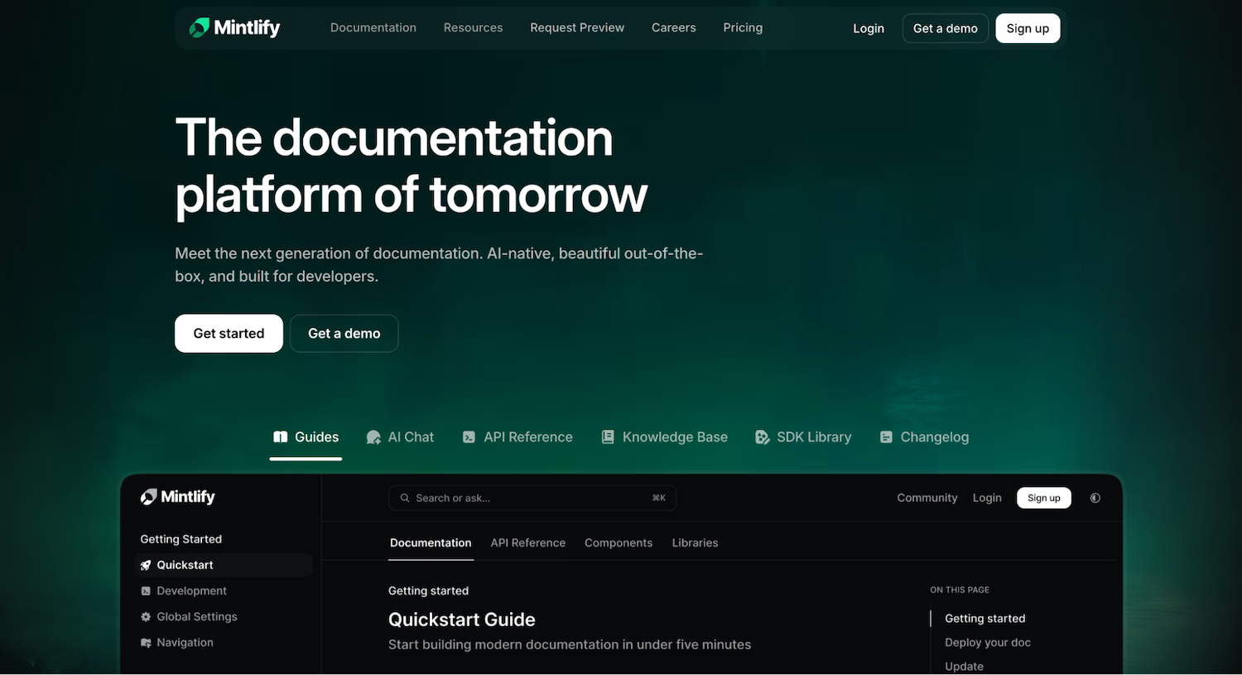Click the Mintlify logo in top navbar
The image size is (1242, 675).
[x=234, y=28]
